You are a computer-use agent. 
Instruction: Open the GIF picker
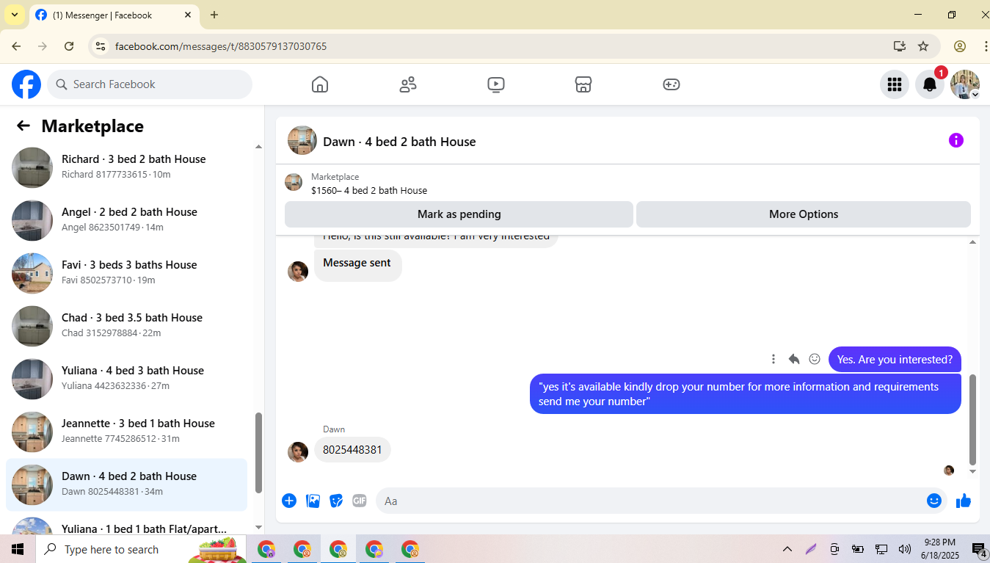tap(359, 501)
